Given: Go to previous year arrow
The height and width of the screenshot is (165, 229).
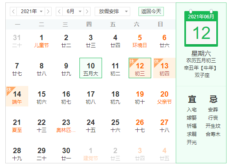Looking at the screenshot, I should click(13, 11).
